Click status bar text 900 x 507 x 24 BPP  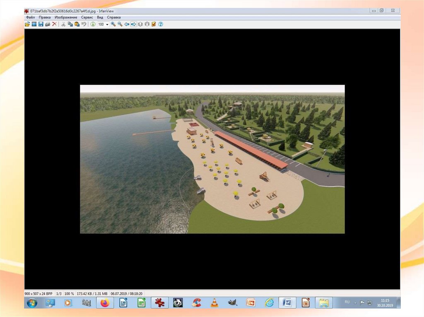(x=39, y=293)
